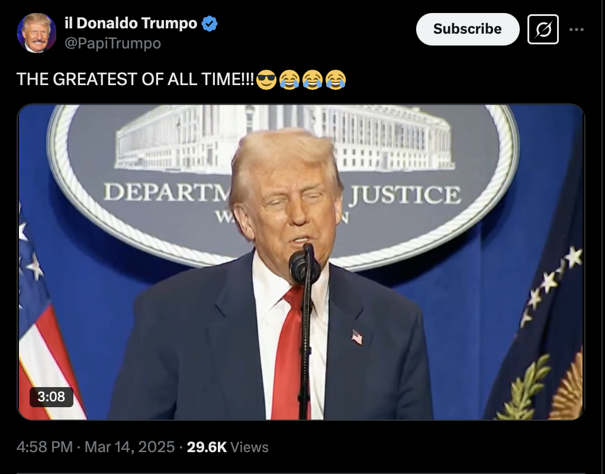Play the video on the speaker's face
Screen dimensions: 605x474
pos(288,200)
